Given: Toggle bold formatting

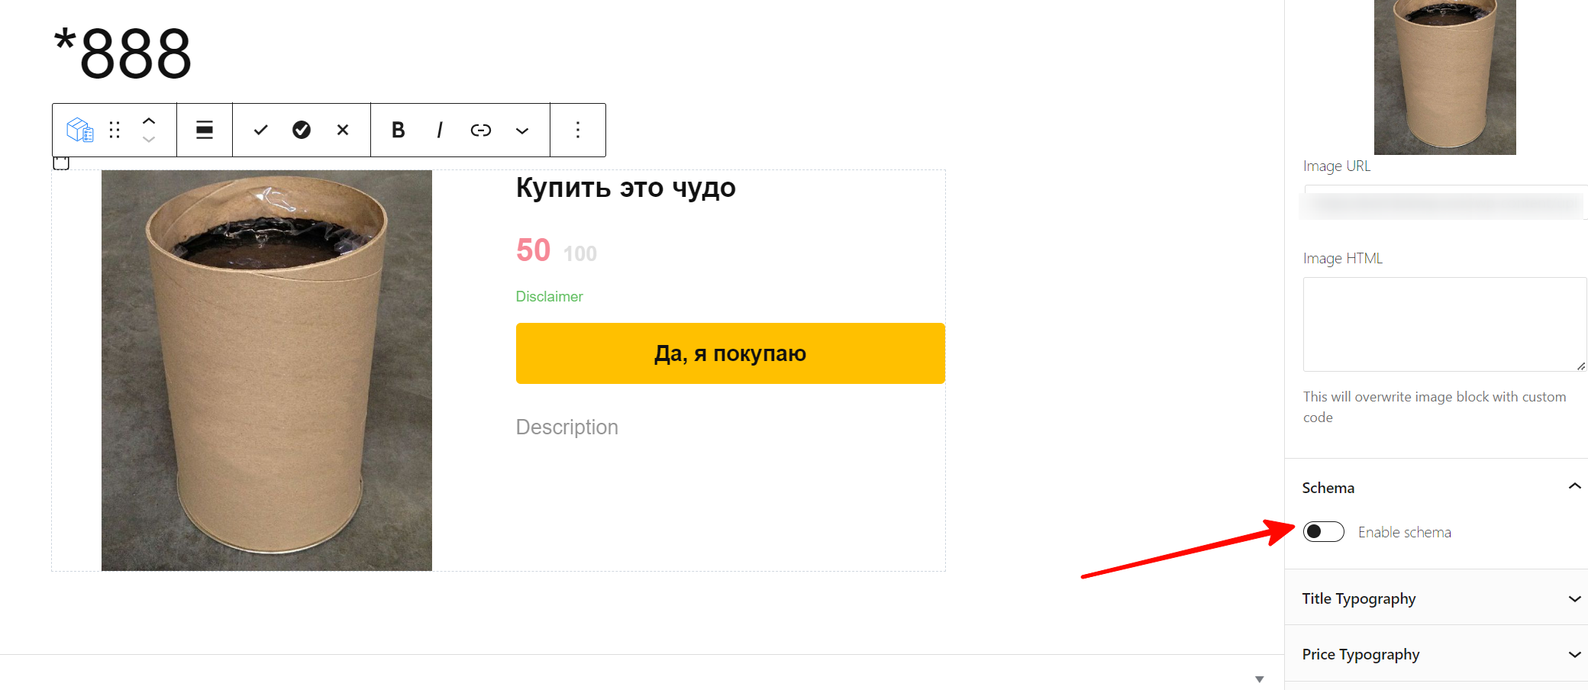Looking at the screenshot, I should pos(398,130).
